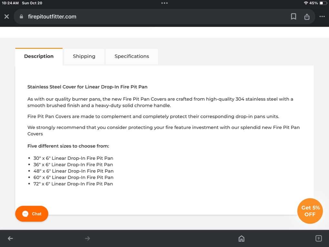Viewport: 329px width, 247px height.
Task: Tap the bookmark icon in address bar
Action: [294, 16]
